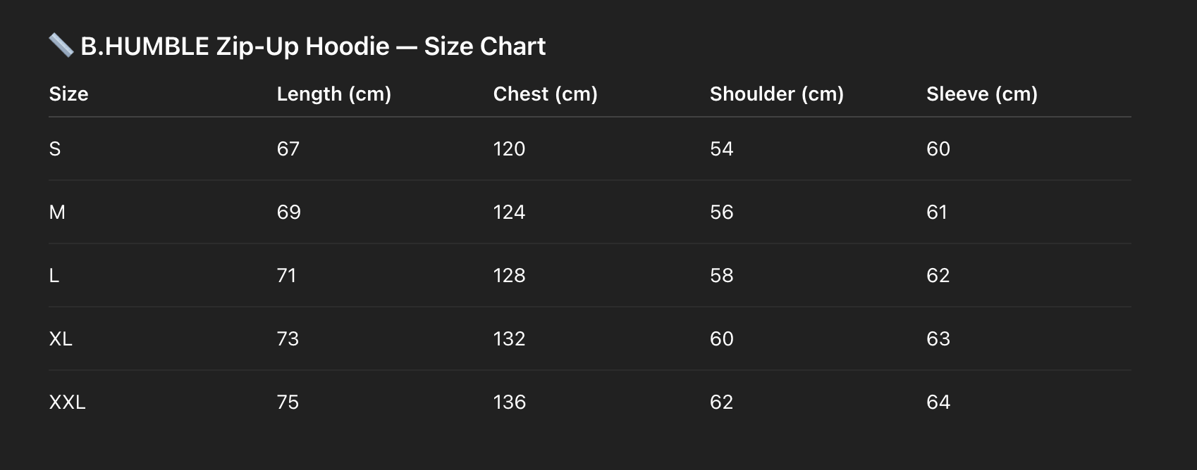Viewport: 1197px width, 470px height.
Task: Click chest value 120 in S row
Action: point(509,148)
